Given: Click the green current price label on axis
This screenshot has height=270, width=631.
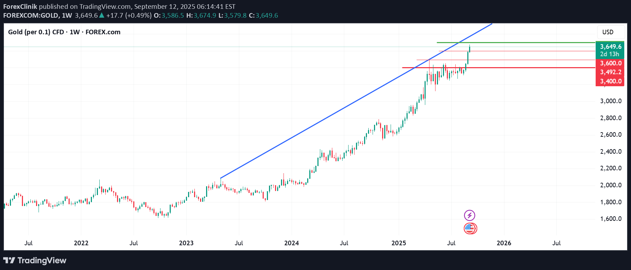Looking at the screenshot, I should point(610,47).
